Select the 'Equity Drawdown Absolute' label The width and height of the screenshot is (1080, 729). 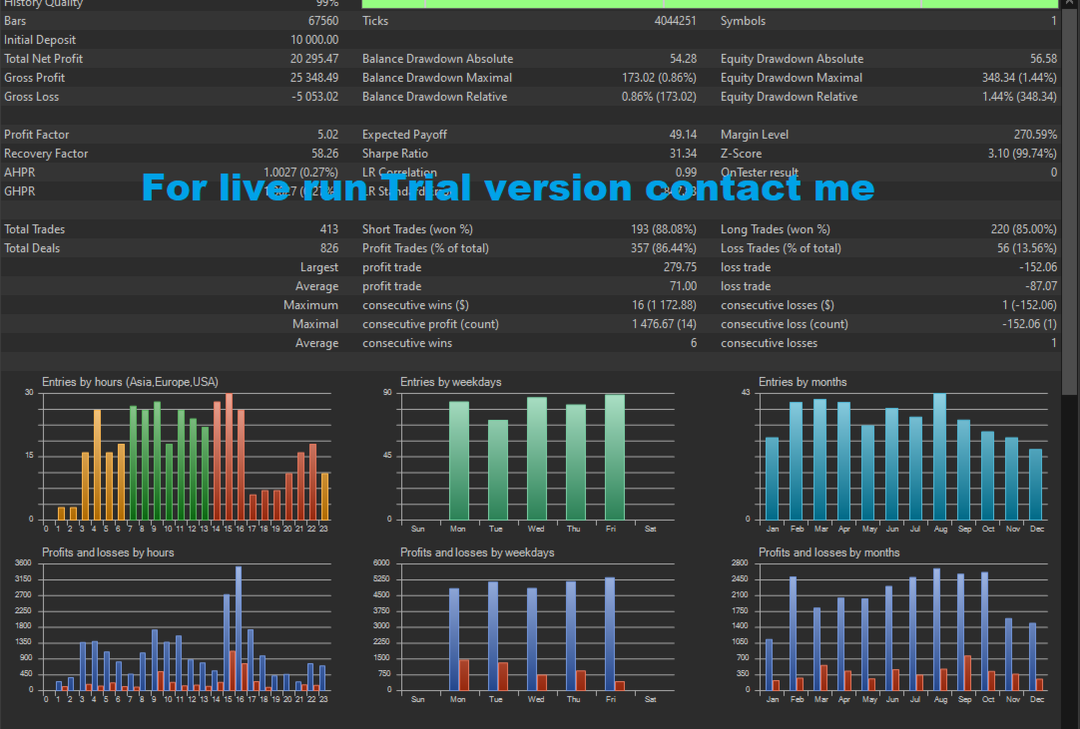pos(793,59)
